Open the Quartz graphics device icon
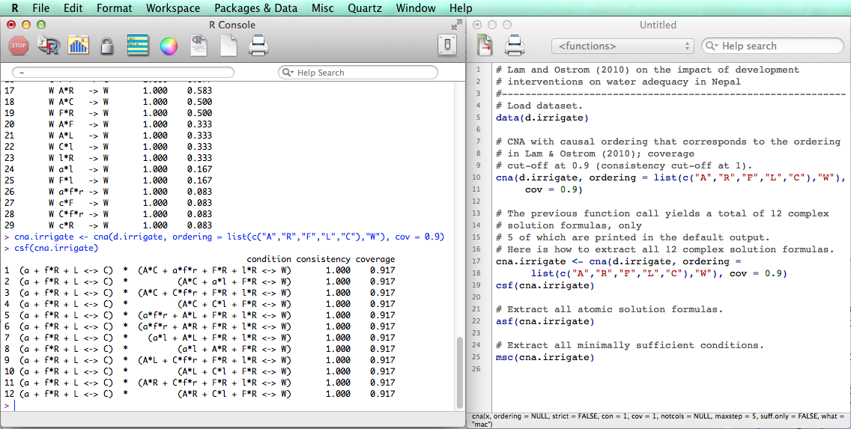The image size is (851, 429). [x=78, y=46]
